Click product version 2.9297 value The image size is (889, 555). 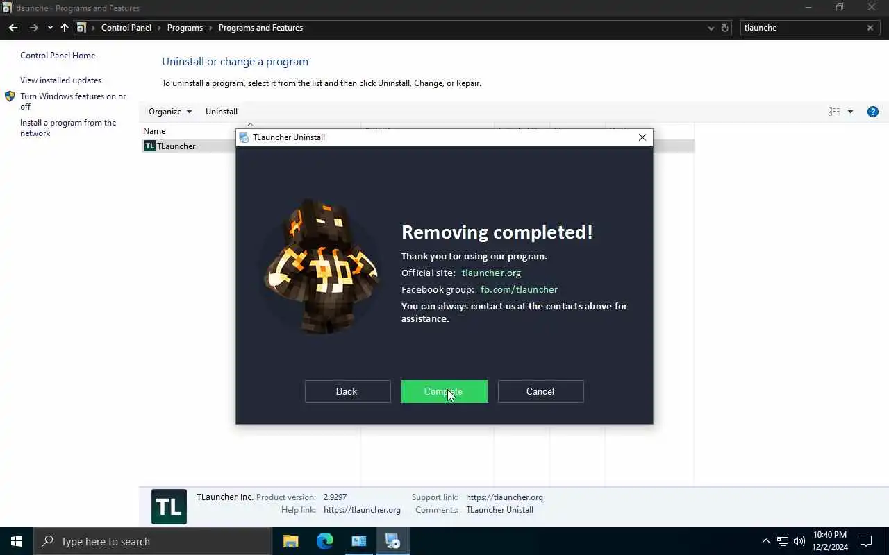point(335,497)
